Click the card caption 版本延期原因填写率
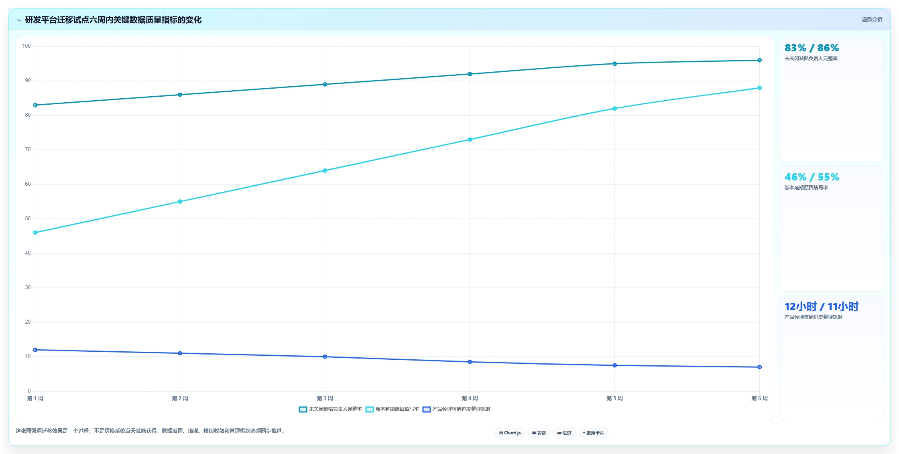 tap(806, 188)
